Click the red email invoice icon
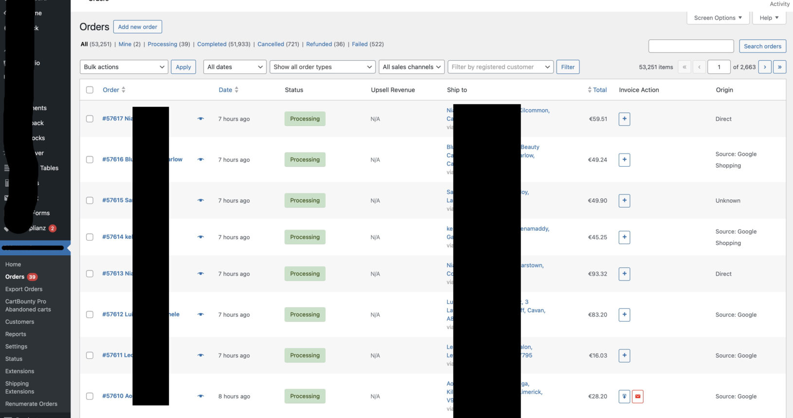Viewport: 793px width, 418px height. click(x=637, y=397)
